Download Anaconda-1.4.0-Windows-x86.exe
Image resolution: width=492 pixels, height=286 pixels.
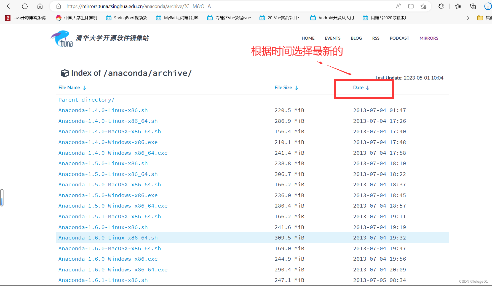[x=108, y=142]
